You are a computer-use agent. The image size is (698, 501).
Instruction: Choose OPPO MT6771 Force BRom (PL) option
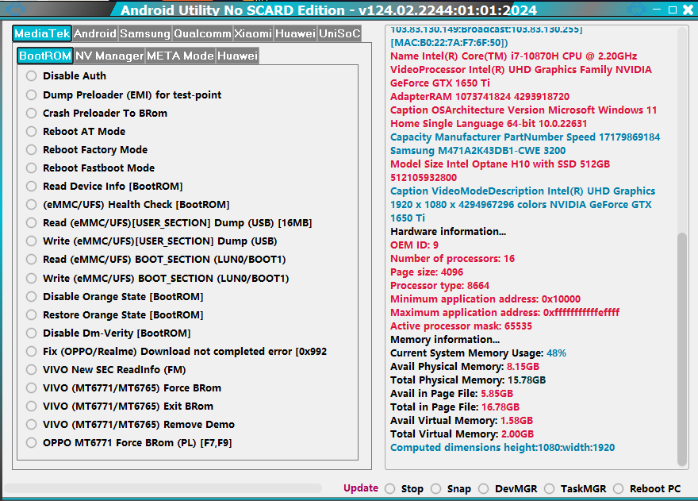tap(32, 443)
